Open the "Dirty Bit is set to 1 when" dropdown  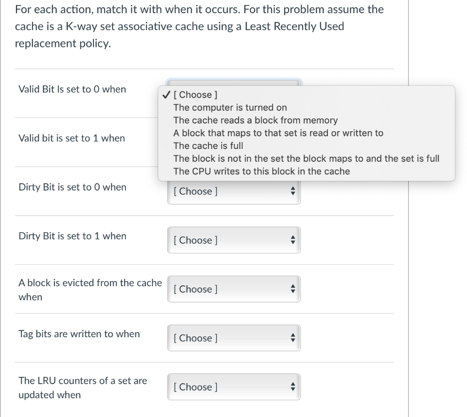click(x=234, y=240)
